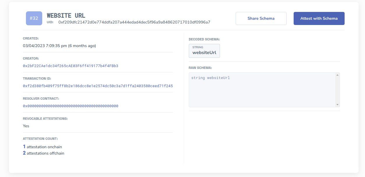Image resolution: width=365 pixels, height=177 pixels.
Task: View the 2 attestations offchain
Action: (44, 153)
